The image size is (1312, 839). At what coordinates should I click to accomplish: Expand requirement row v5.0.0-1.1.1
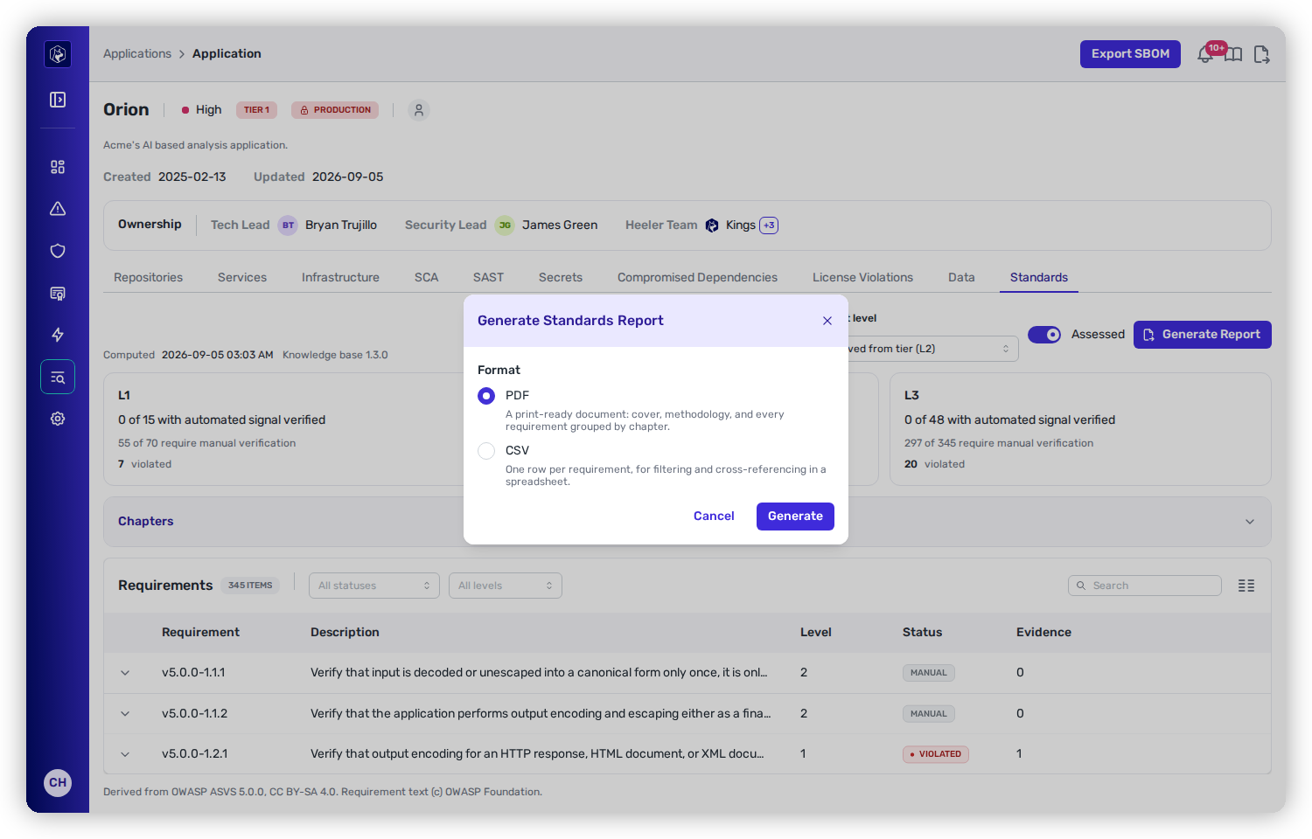click(x=125, y=673)
